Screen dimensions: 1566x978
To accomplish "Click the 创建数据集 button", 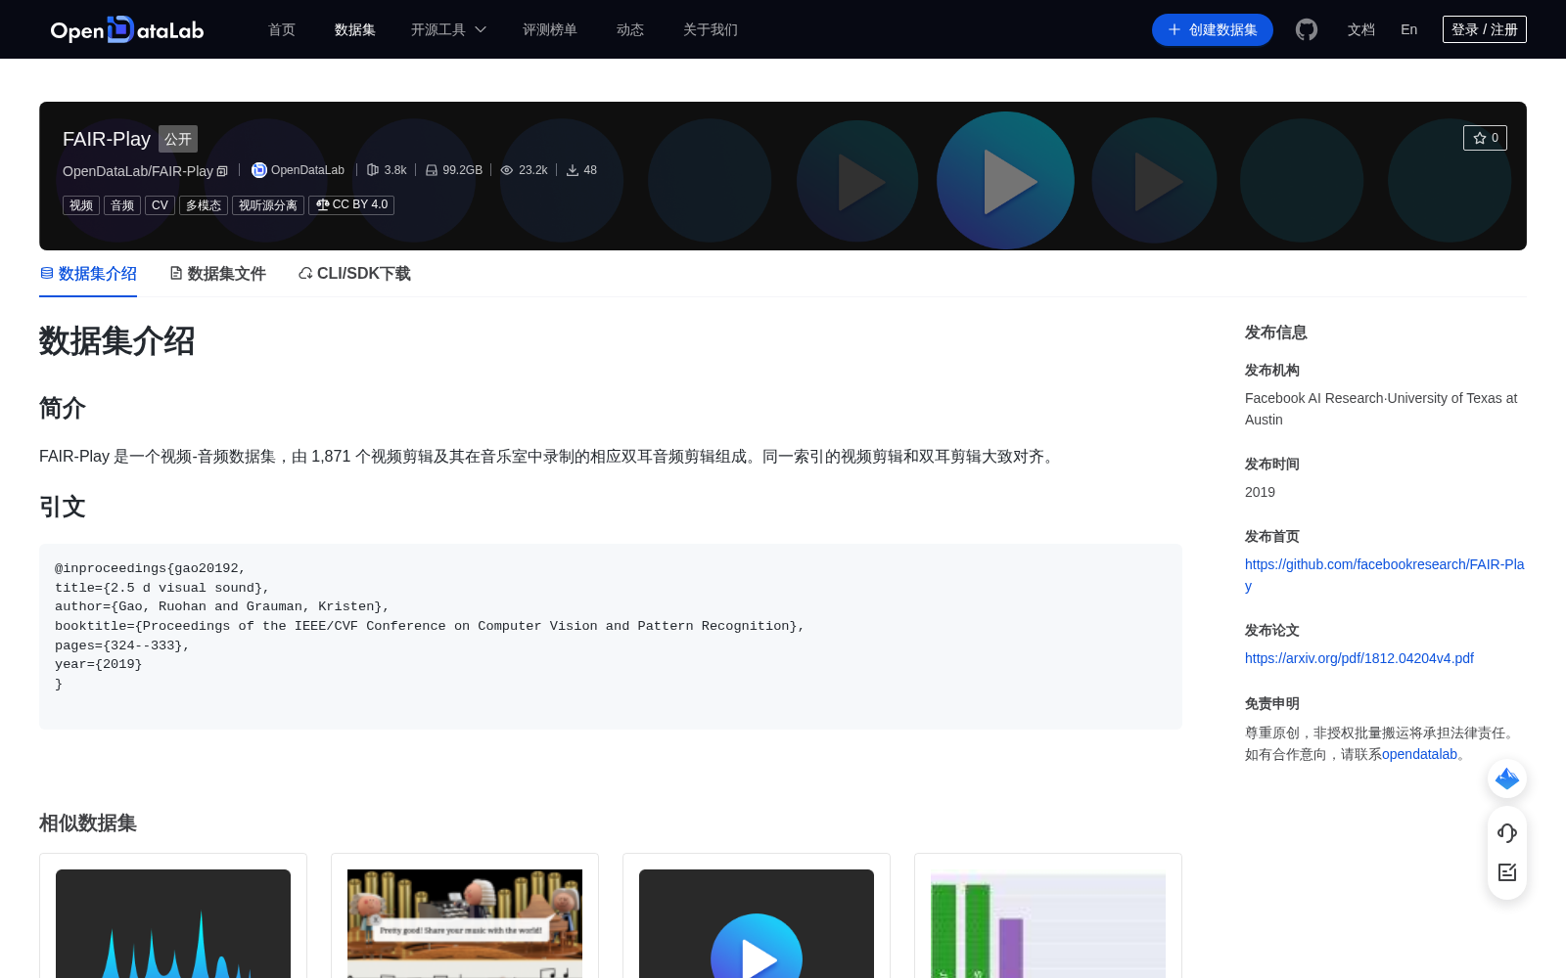I will (1213, 29).
